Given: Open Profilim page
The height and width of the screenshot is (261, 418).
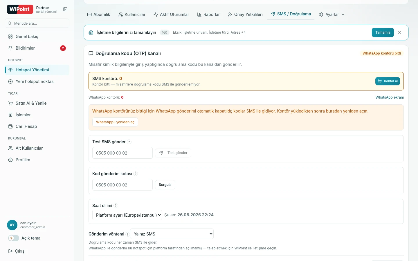Looking at the screenshot, I should pos(37,160).
